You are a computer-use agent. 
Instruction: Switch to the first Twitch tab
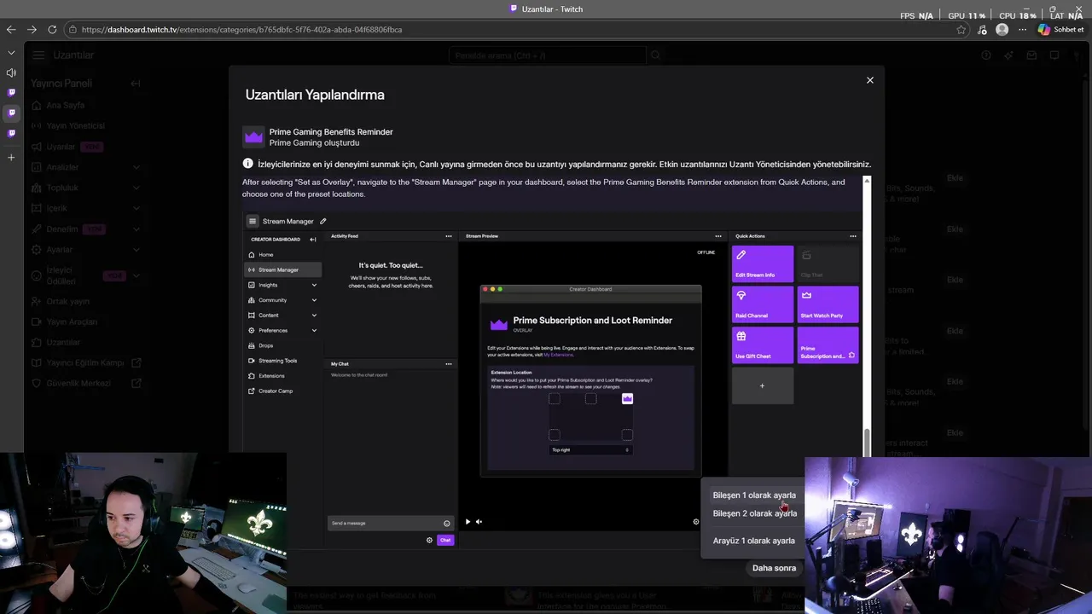11,92
